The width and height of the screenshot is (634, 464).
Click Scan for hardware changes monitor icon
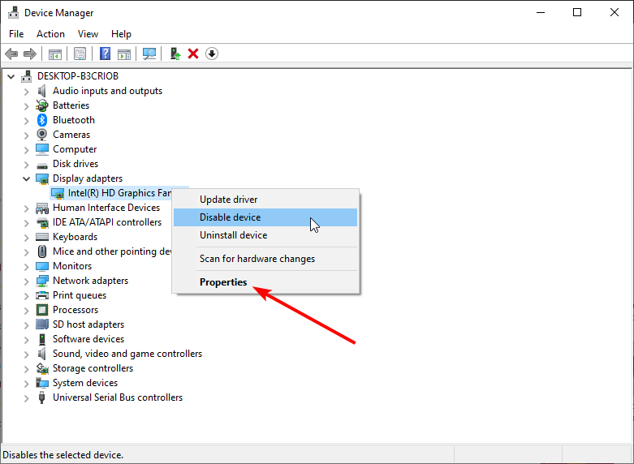149,54
